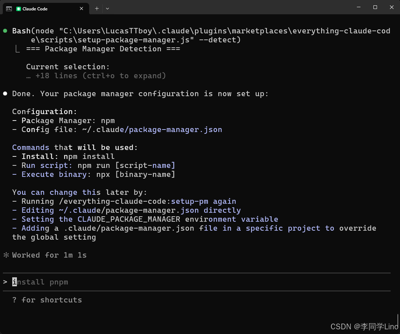400x334 pixels.
Task: Click the terminal icon in the tab
Action: [9, 9]
